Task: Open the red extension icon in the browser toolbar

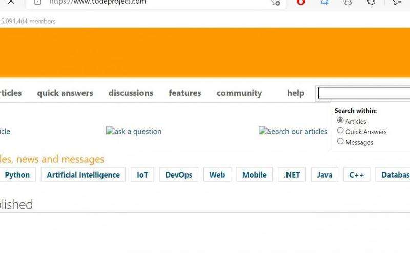Action: [301, 2]
